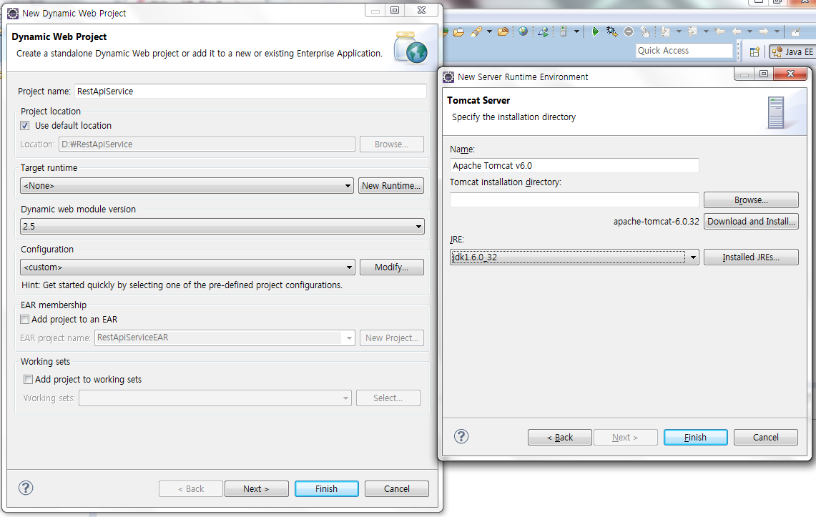The width and height of the screenshot is (816, 517).
Task: Open help in New Server Runtime dialog
Action: [x=461, y=436]
